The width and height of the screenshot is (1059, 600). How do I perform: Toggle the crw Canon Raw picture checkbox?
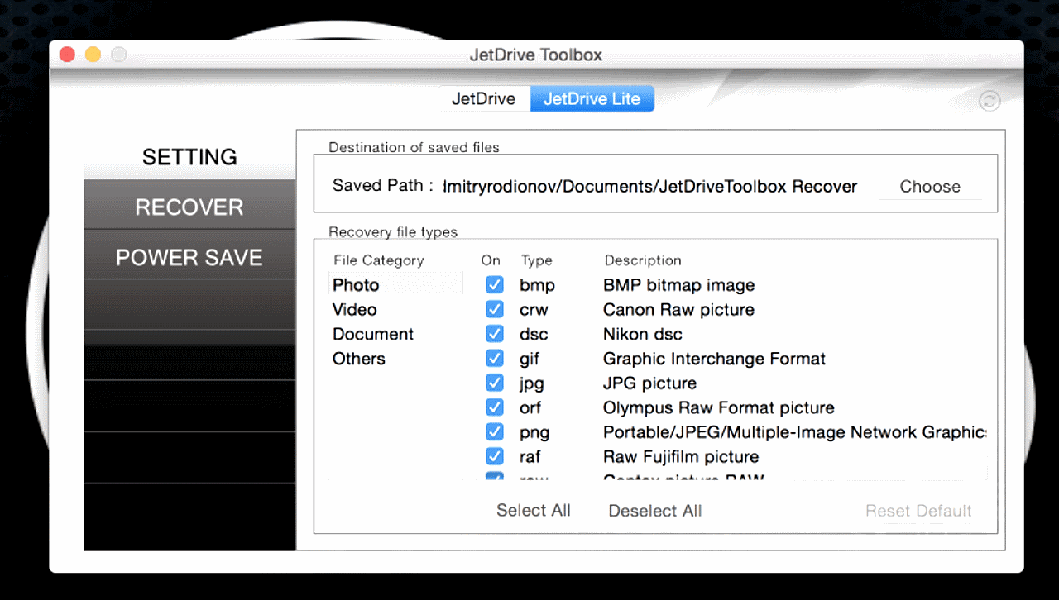(x=494, y=308)
